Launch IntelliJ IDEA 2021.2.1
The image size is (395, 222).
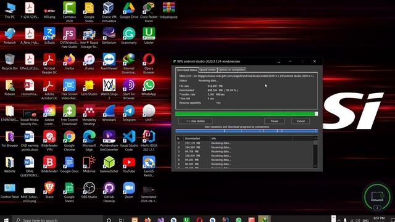(149, 141)
